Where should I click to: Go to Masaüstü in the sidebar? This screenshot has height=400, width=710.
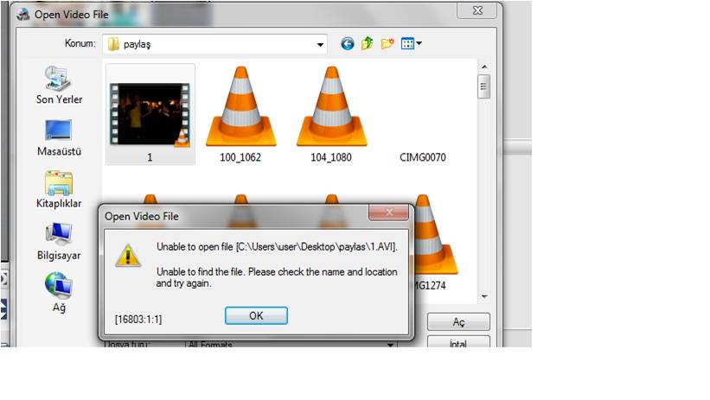(59, 137)
